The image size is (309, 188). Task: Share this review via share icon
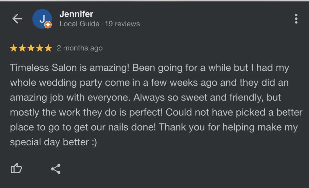tap(56, 169)
